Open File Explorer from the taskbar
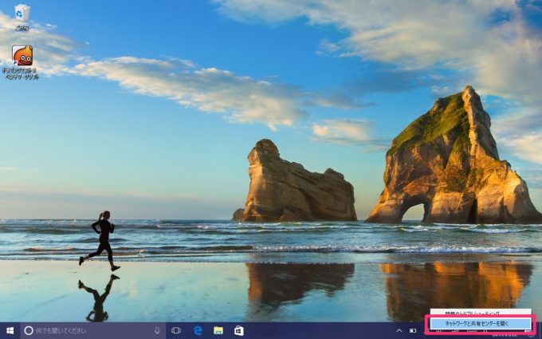542x339 pixels. [x=218, y=331]
